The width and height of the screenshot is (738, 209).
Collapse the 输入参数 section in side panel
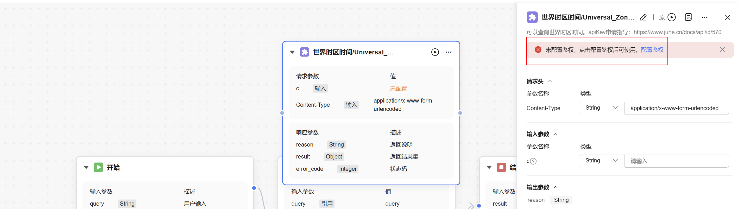pyautogui.click(x=556, y=134)
